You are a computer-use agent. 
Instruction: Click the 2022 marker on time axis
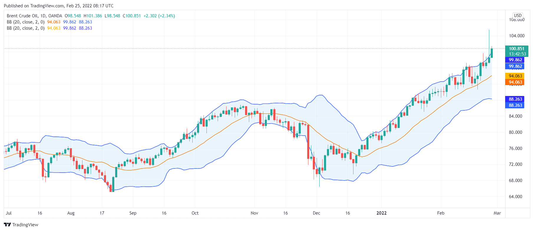[x=381, y=213]
